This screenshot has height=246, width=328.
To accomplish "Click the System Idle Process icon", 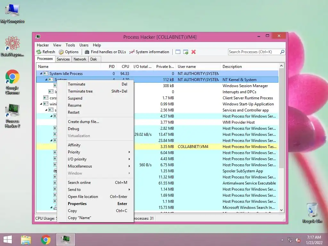I will tap(46, 74).
